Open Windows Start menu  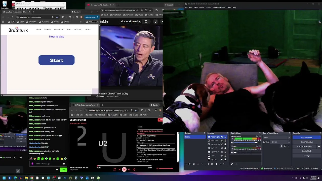4,178
